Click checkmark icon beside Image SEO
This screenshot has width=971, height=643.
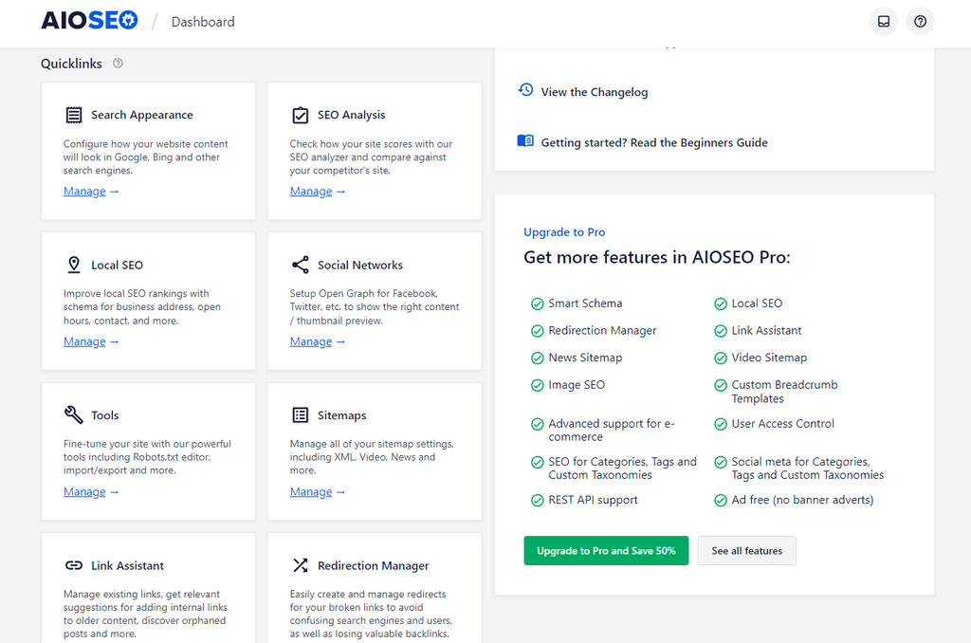point(537,385)
